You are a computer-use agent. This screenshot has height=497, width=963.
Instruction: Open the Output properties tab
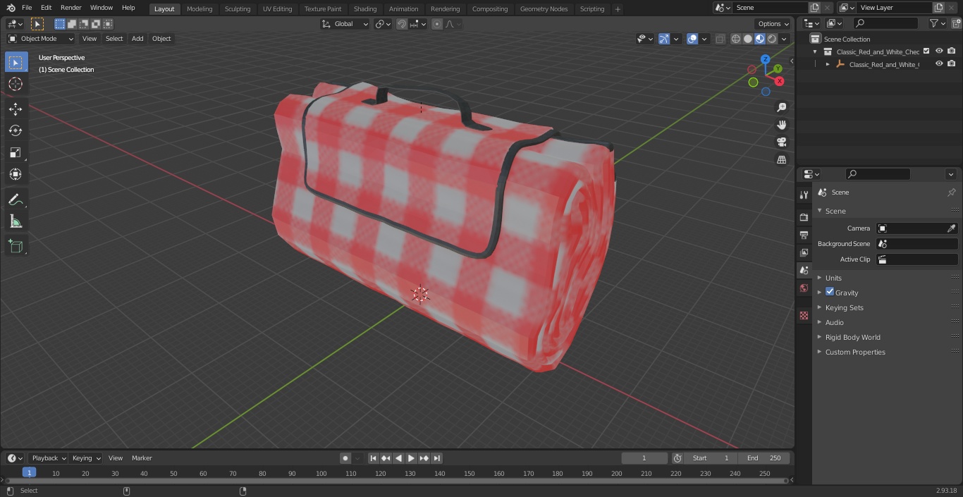coord(804,235)
